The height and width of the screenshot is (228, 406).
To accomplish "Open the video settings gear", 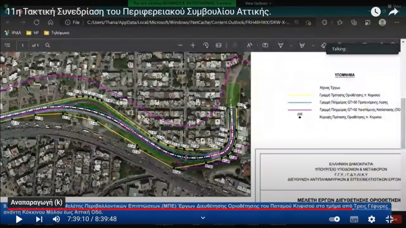I will coord(372,219).
